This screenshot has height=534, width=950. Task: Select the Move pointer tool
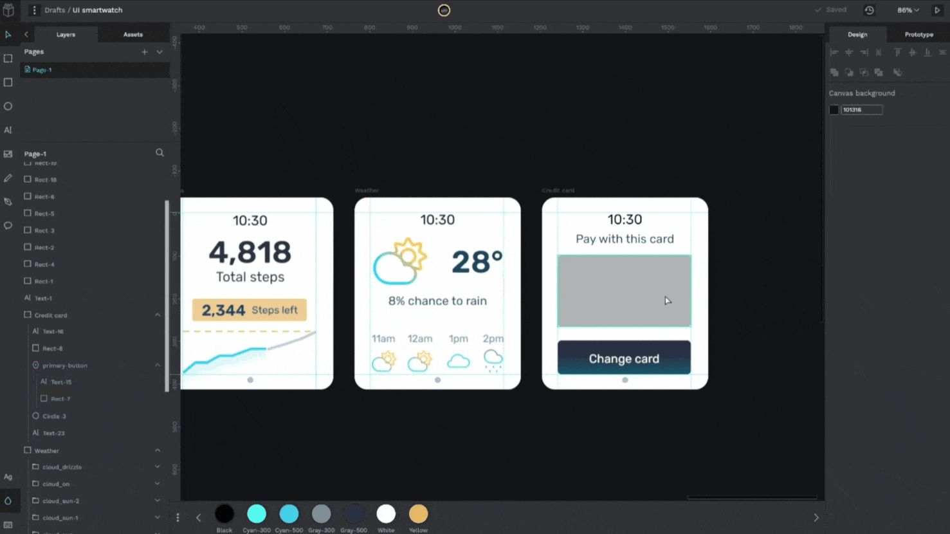click(x=8, y=35)
